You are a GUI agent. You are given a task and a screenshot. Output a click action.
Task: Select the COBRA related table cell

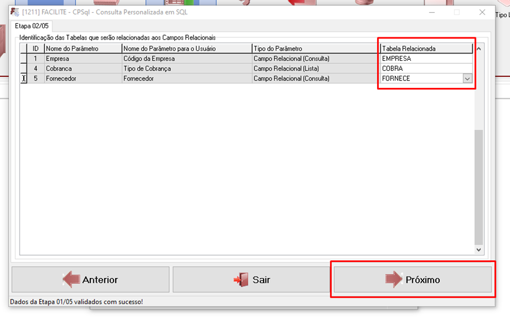pos(426,68)
